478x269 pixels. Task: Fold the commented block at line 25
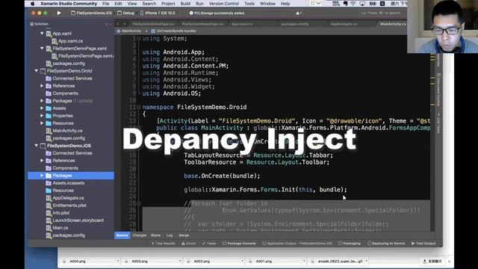click(139, 203)
